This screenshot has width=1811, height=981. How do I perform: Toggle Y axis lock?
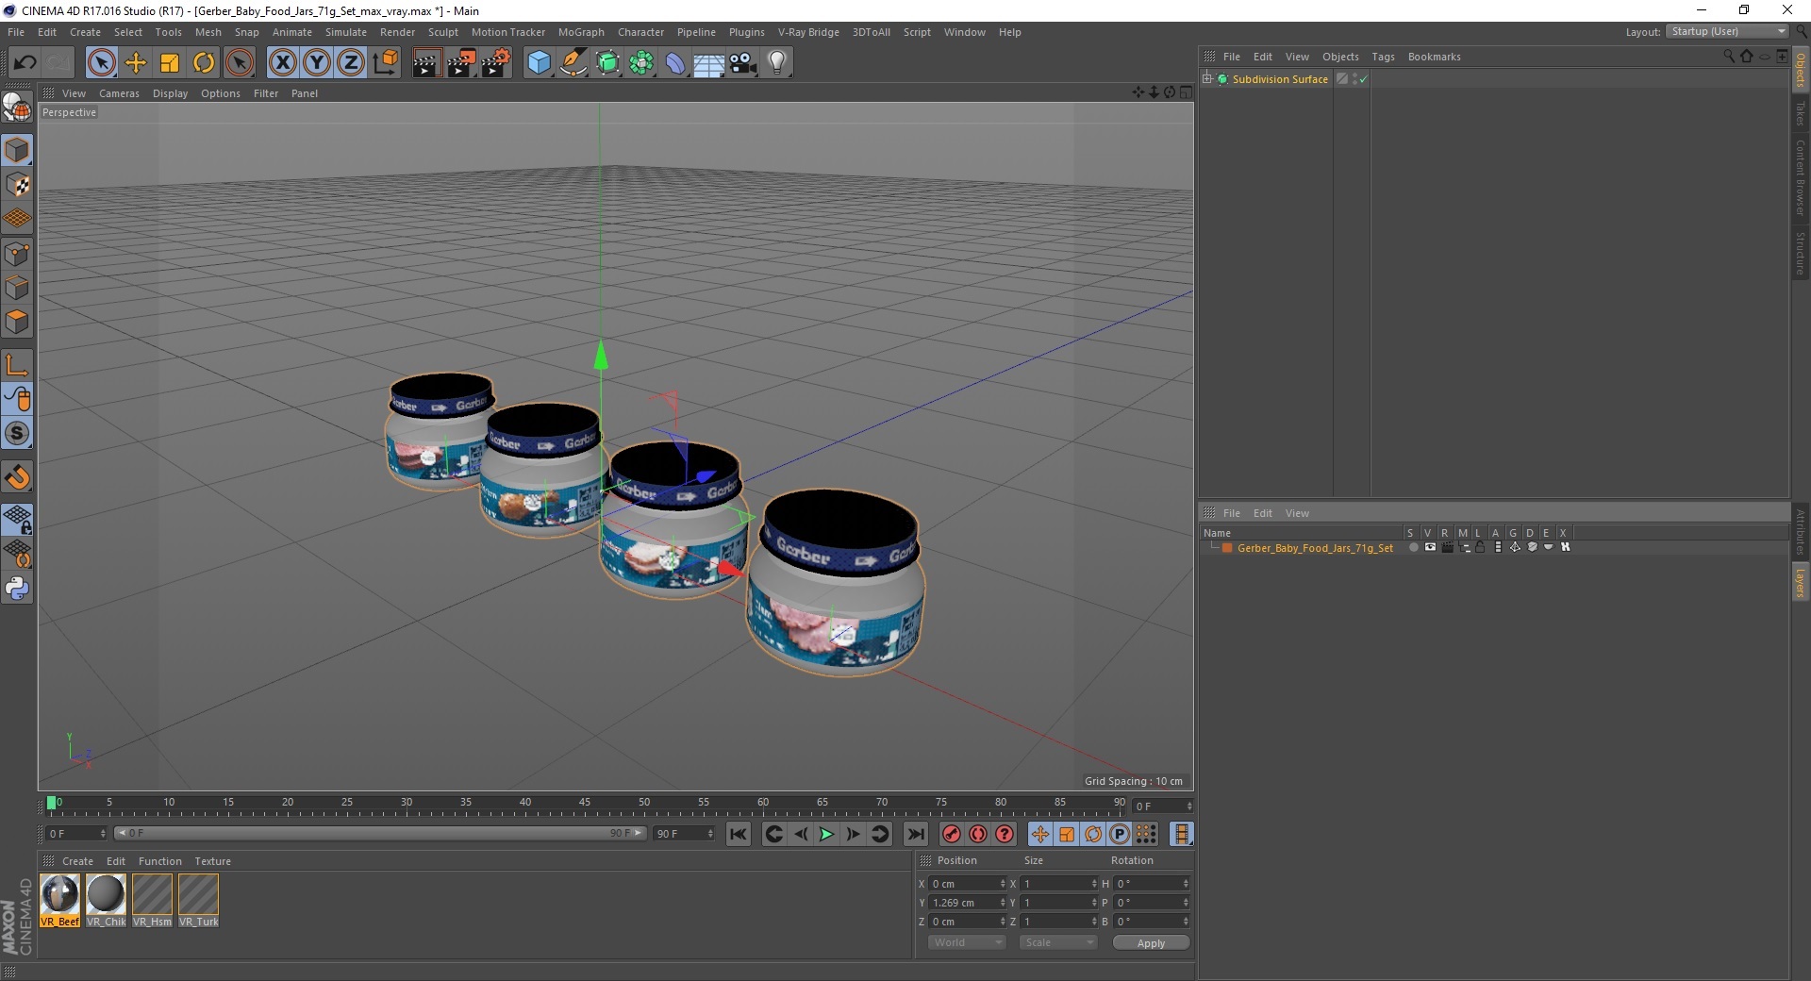317,63
